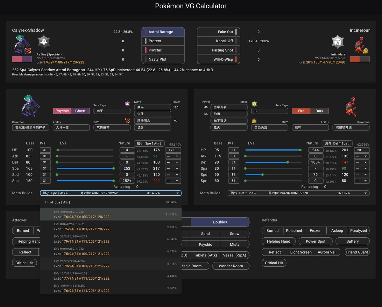The height and width of the screenshot is (307, 382).
Task: Click attacker held item Focus Sash icon
Action: click(x=127, y=121)
